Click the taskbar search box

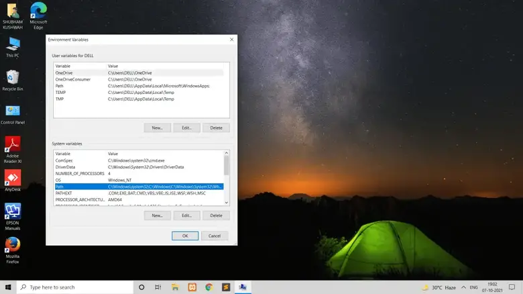[x=75, y=287]
